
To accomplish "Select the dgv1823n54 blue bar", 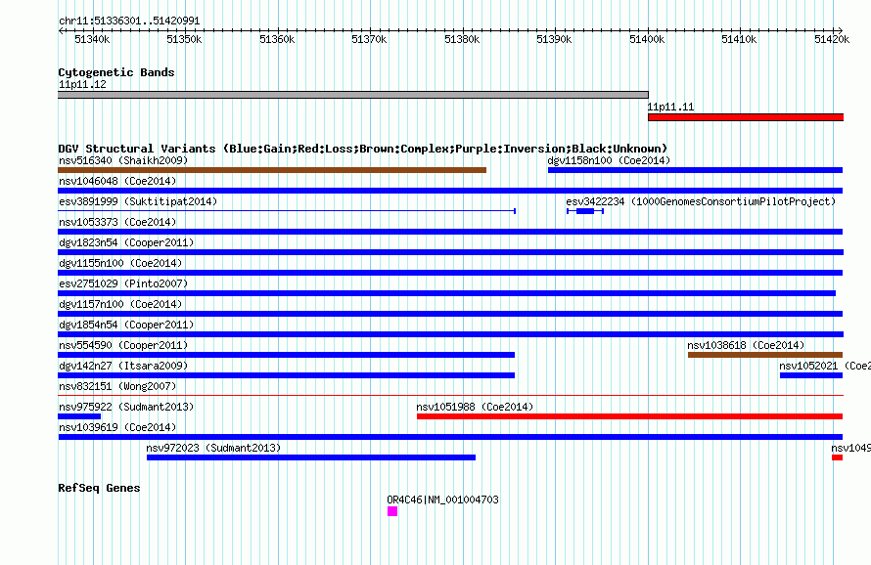I will 451,252.
